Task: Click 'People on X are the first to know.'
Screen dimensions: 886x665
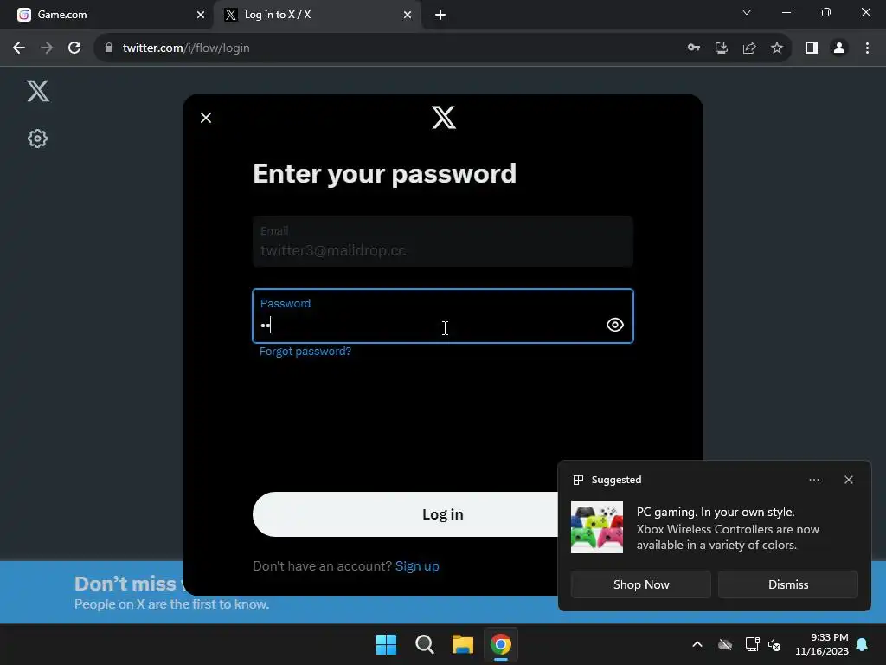Action: (x=172, y=604)
